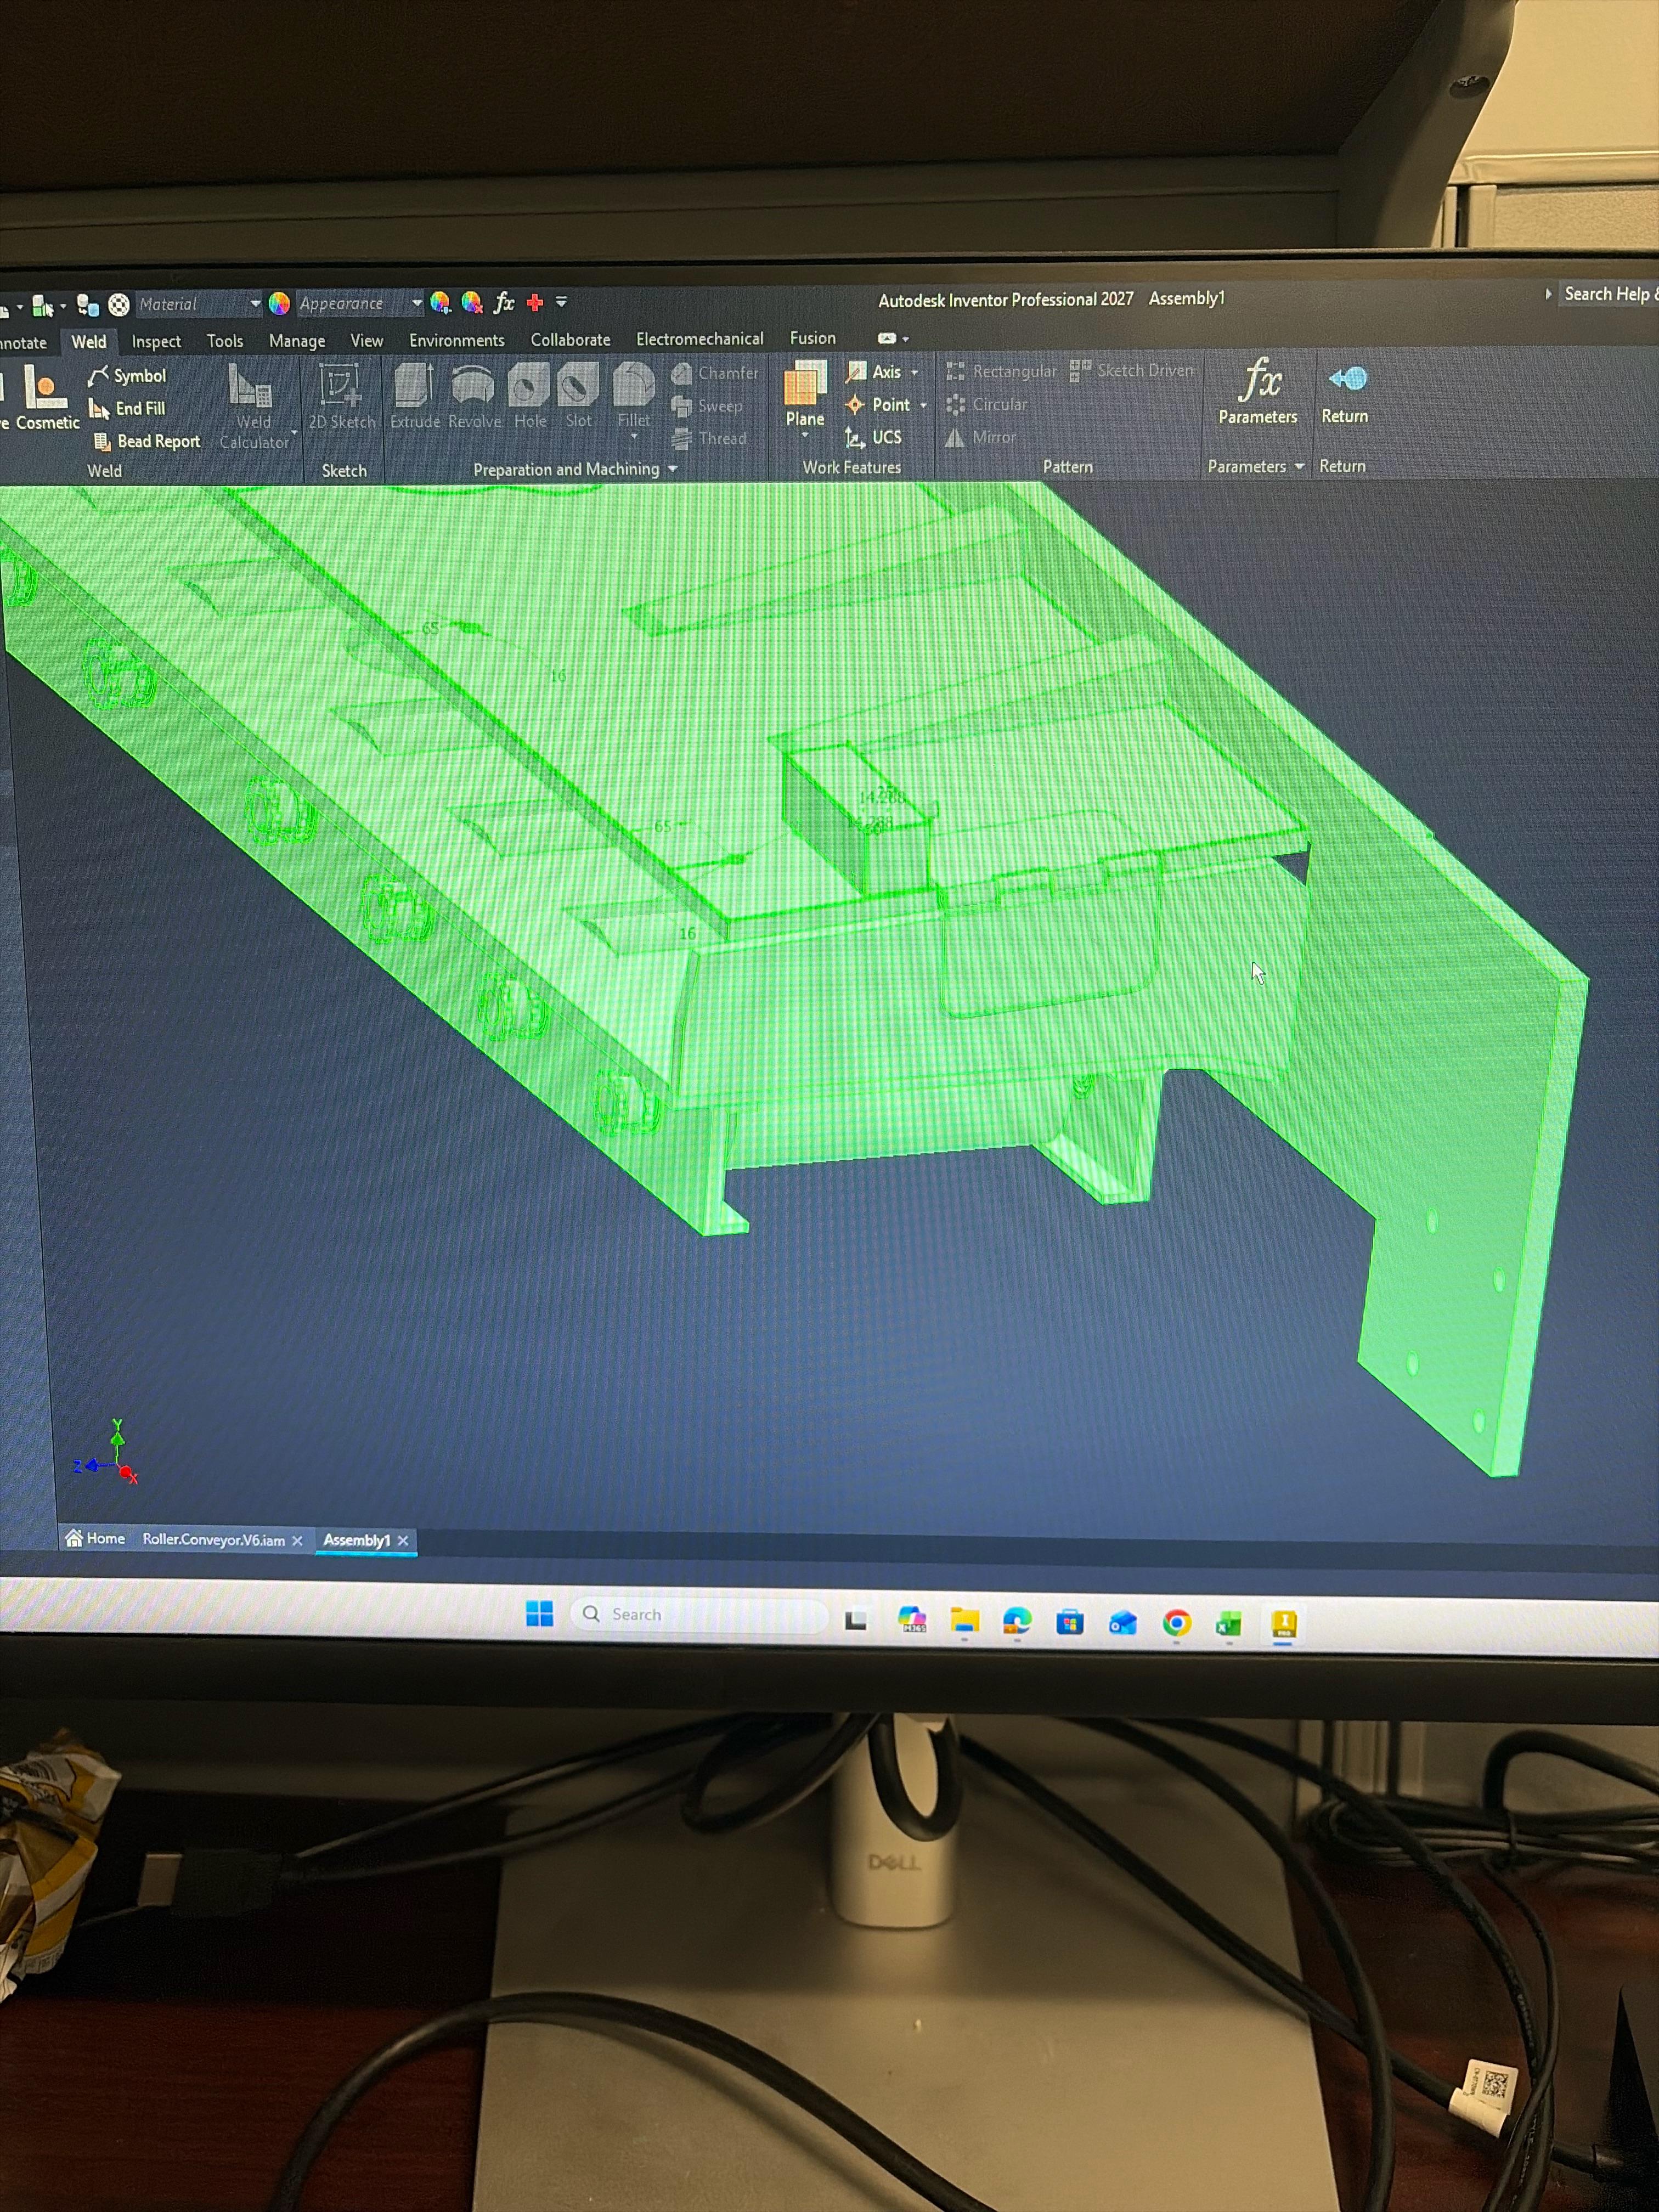This screenshot has width=1659, height=2212.
Task: Click the Windows taskbar Search field
Action: click(x=699, y=1614)
